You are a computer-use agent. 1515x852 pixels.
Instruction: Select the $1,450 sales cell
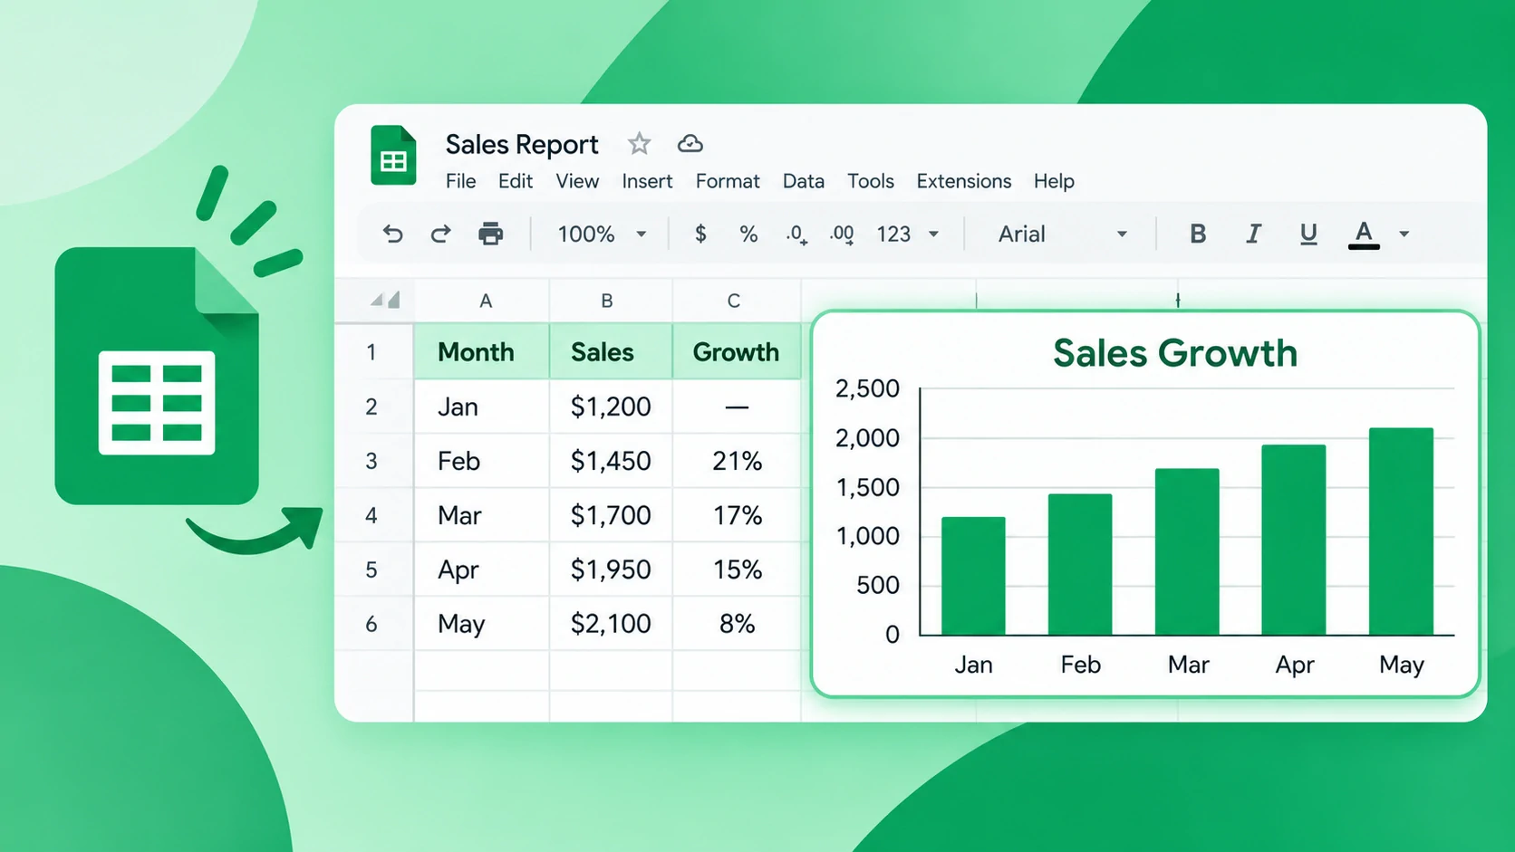click(x=611, y=461)
